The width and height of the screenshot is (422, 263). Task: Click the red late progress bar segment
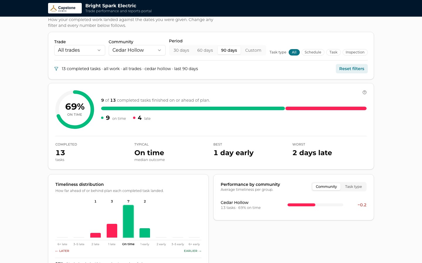tap(326, 108)
